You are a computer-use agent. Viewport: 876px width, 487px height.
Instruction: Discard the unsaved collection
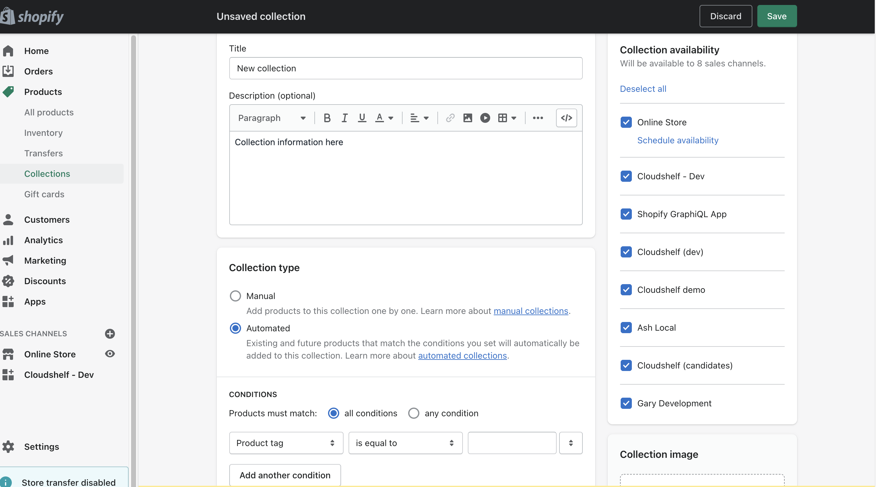[726, 16]
